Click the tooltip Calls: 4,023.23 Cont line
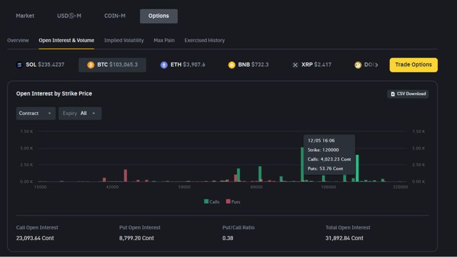 (x=329, y=159)
